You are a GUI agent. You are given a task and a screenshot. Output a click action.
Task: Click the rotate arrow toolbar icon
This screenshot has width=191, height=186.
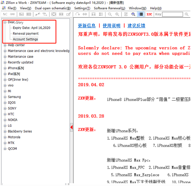point(77,14)
